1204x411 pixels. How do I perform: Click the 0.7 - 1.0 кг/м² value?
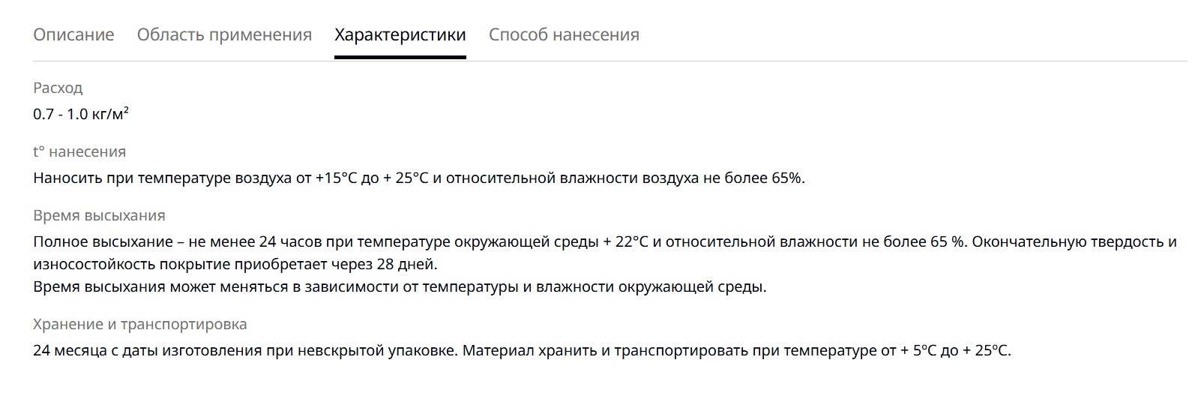tap(81, 114)
